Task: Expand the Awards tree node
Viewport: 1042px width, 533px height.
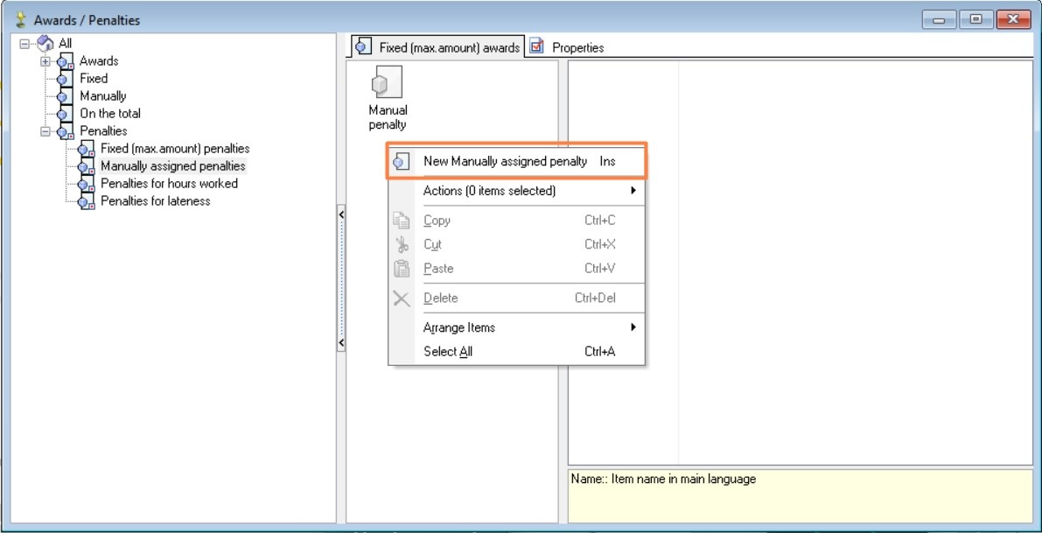Action: 45,61
